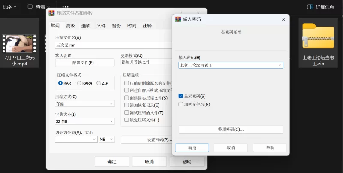Enable 添加恢复记录 option
343x173 pixels.
126,105
